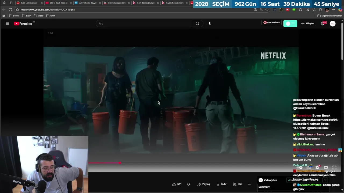The width and height of the screenshot is (344, 193).
Task: Open Copilot sidebar icon
Action: (x=340, y=10)
